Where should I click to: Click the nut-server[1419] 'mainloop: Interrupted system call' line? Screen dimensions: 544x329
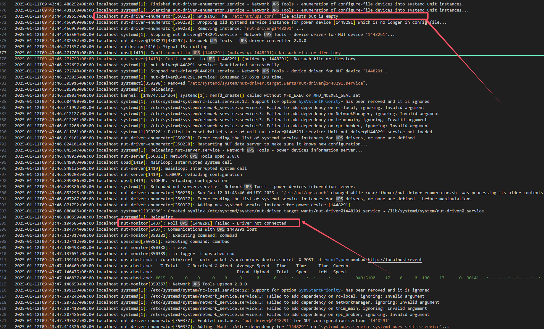[131, 169]
